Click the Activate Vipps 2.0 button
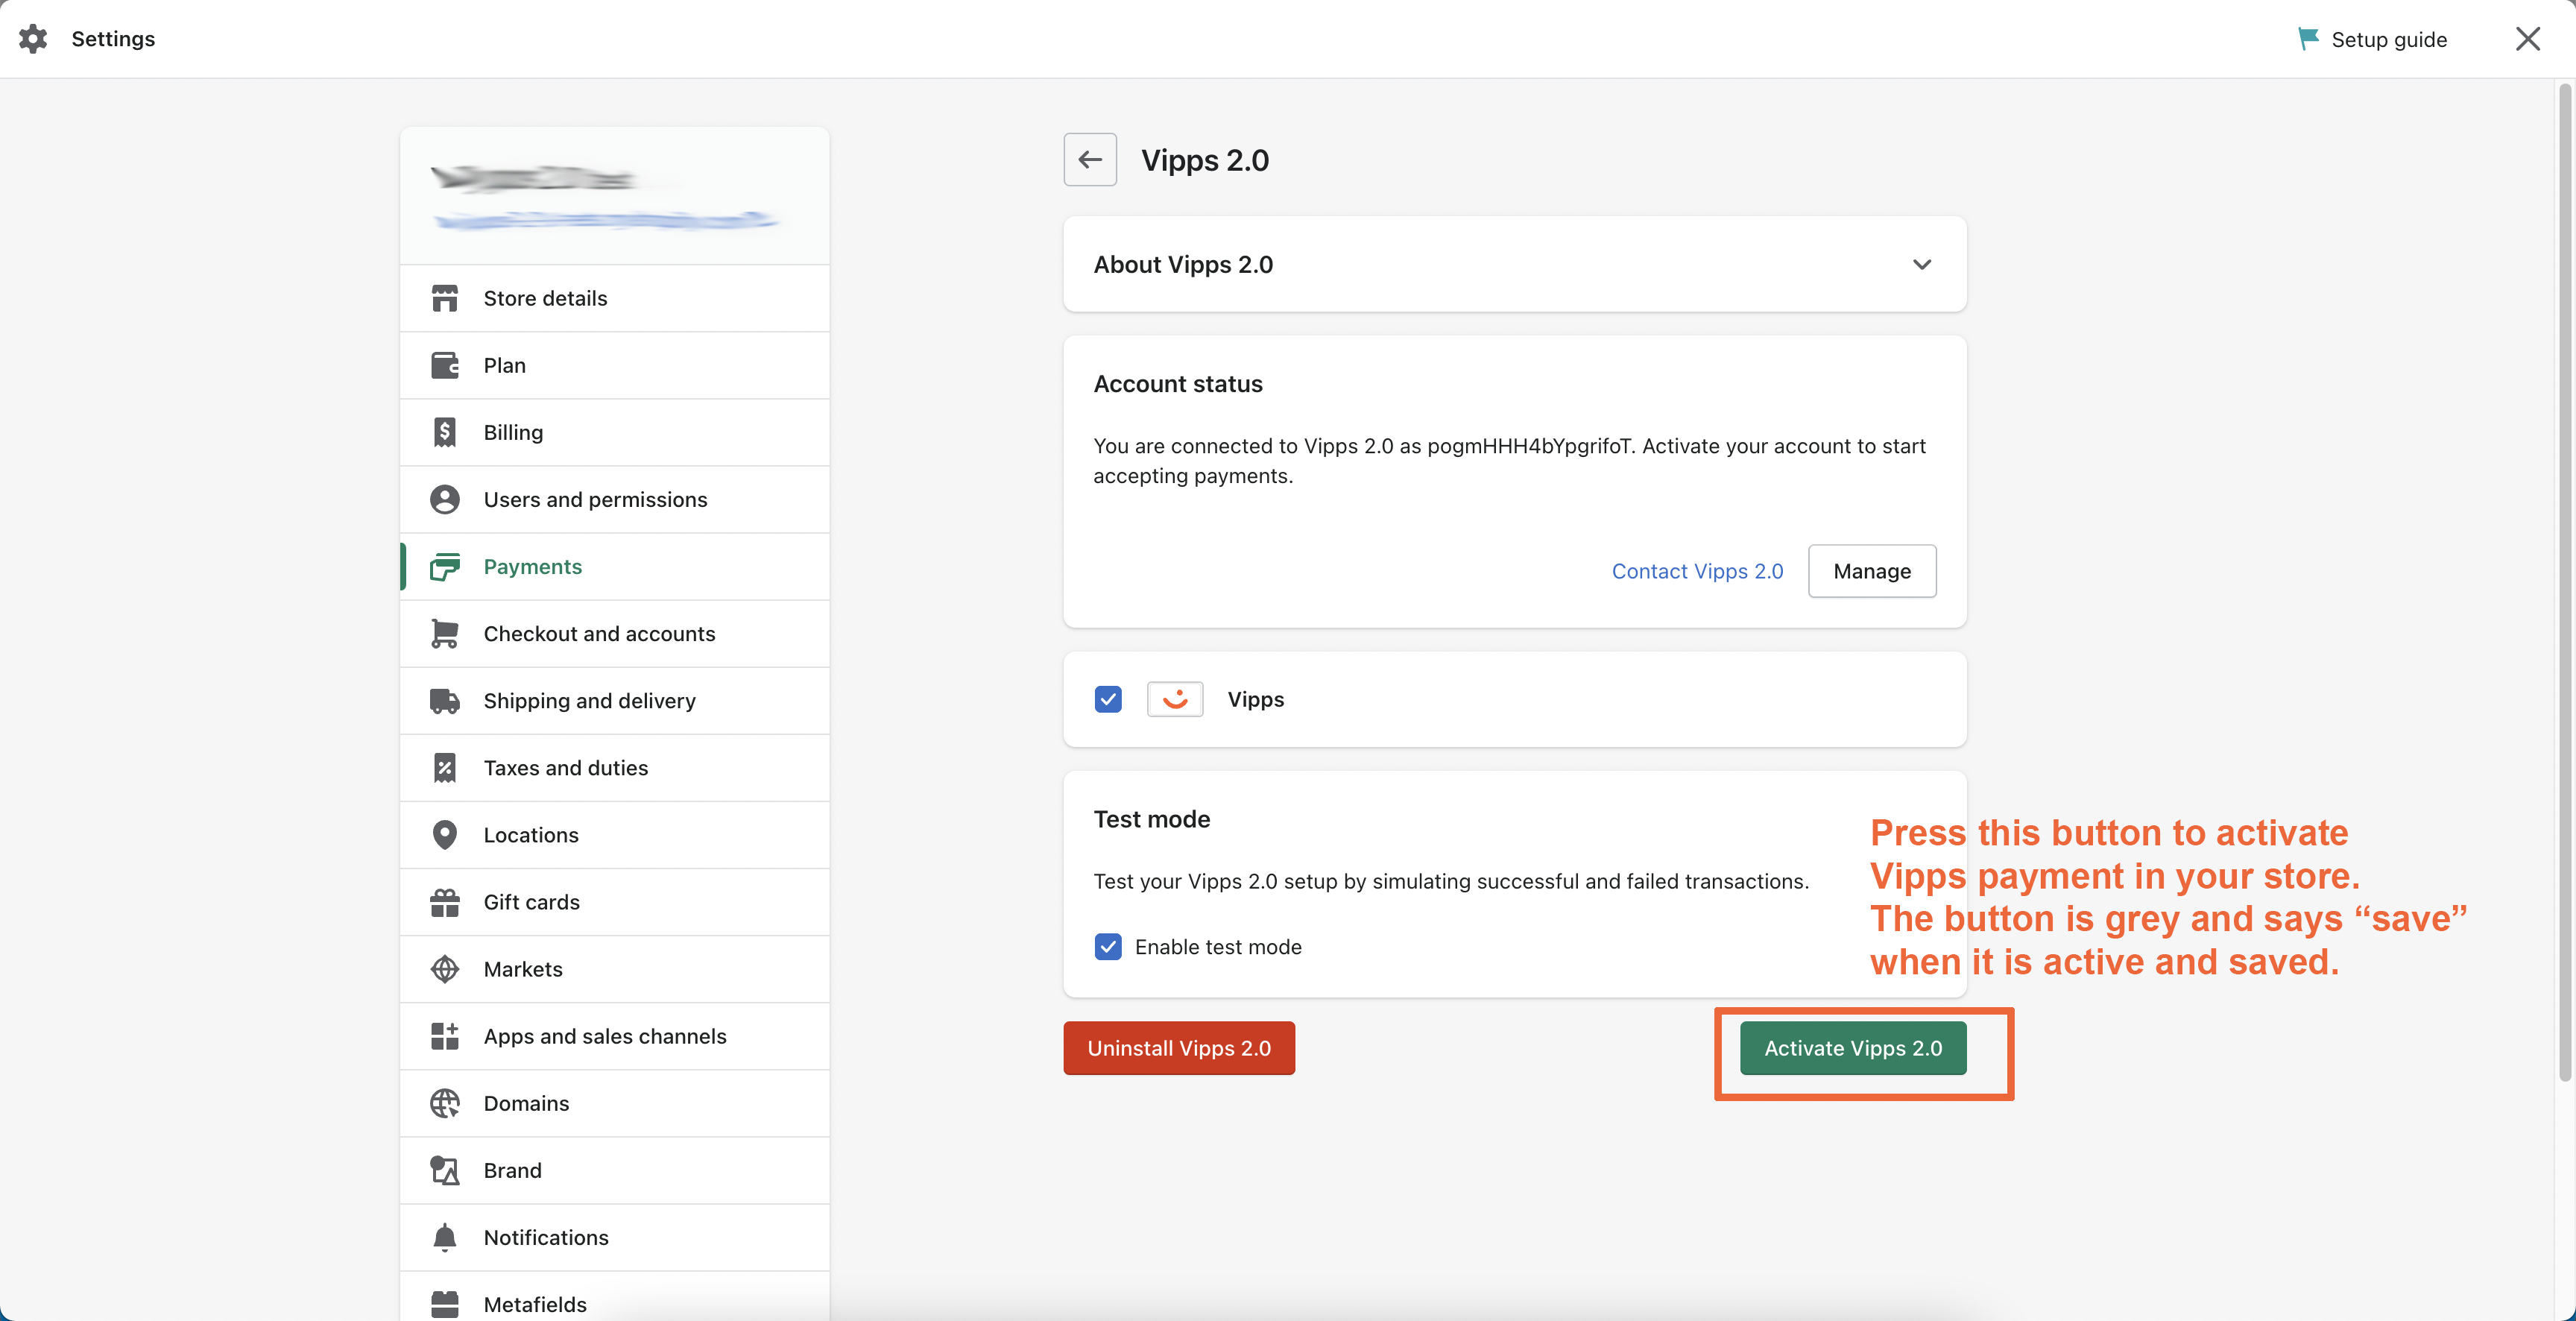The height and width of the screenshot is (1321, 2576). click(1854, 1048)
